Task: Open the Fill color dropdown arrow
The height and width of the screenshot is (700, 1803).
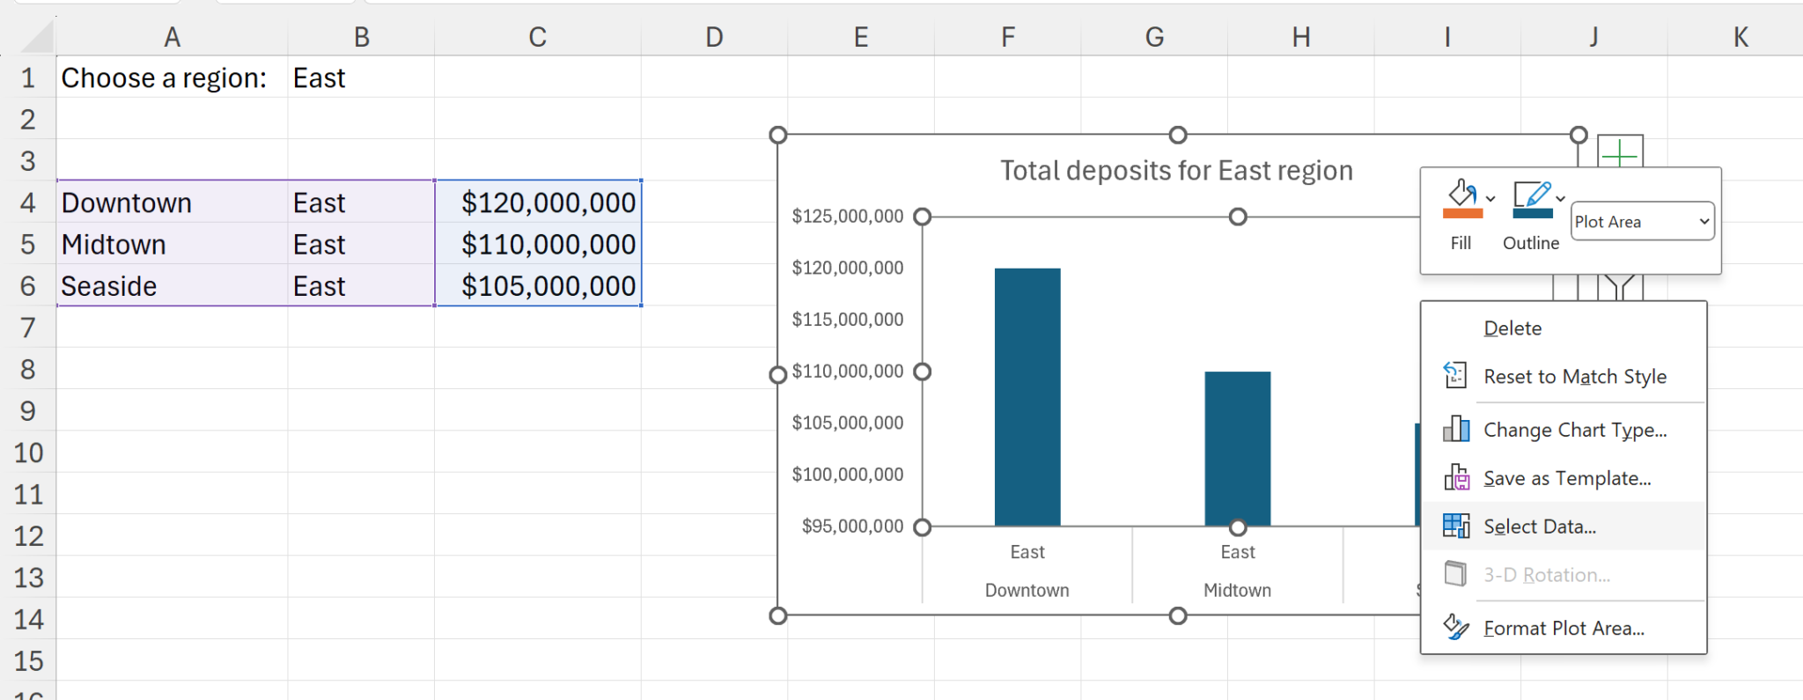Action: [x=1490, y=199]
